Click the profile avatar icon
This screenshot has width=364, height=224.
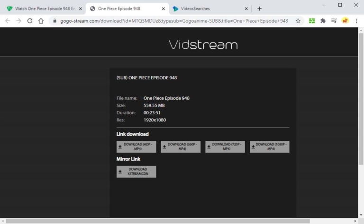345,21
